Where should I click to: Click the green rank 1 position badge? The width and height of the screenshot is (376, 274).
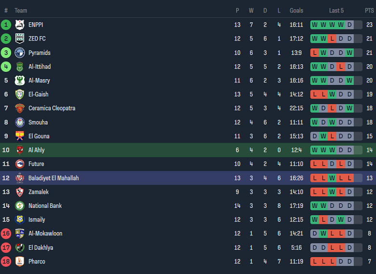coord(6,25)
